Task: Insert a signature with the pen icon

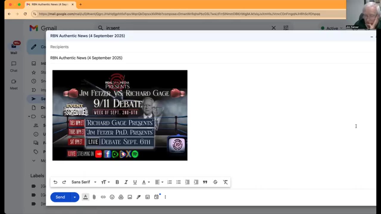Action: pyautogui.click(x=138, y=197)
